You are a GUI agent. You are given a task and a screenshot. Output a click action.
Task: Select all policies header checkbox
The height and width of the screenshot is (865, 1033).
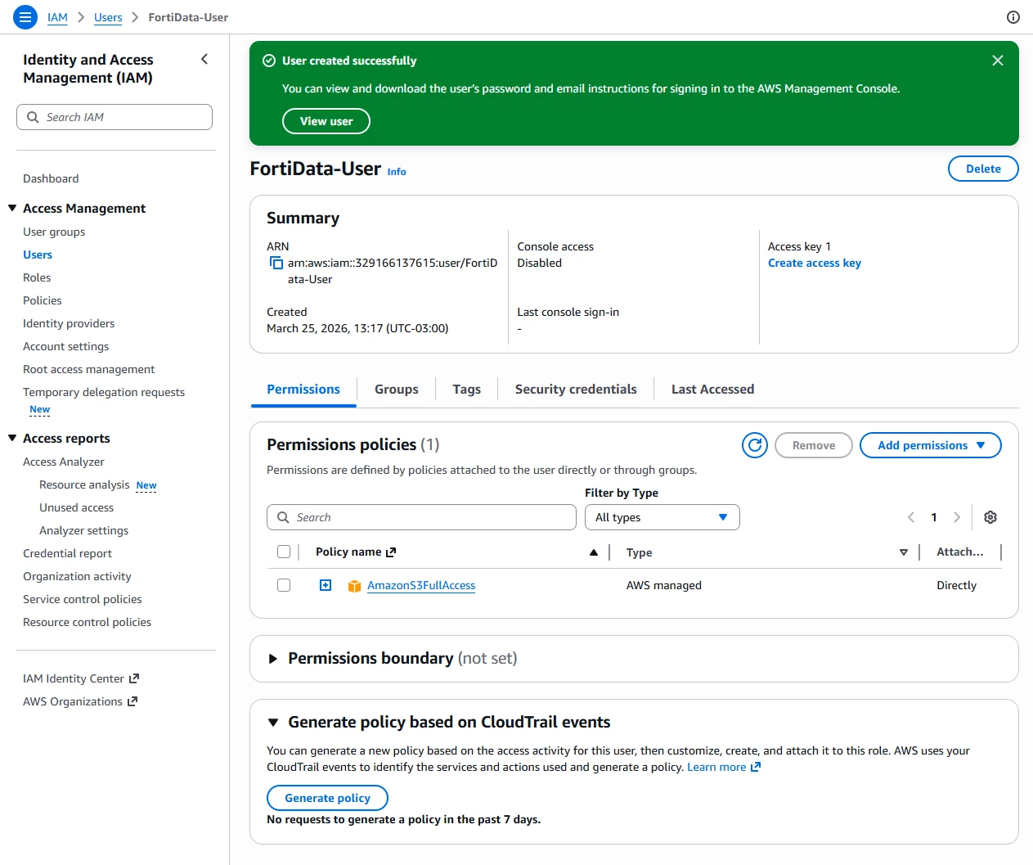284,552
